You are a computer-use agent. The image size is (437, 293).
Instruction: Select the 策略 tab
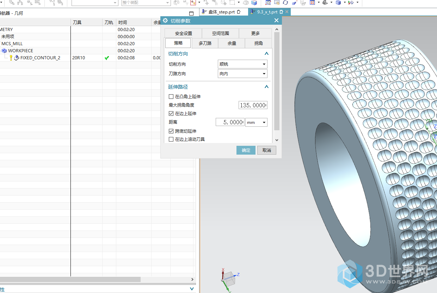pos(178,43)
